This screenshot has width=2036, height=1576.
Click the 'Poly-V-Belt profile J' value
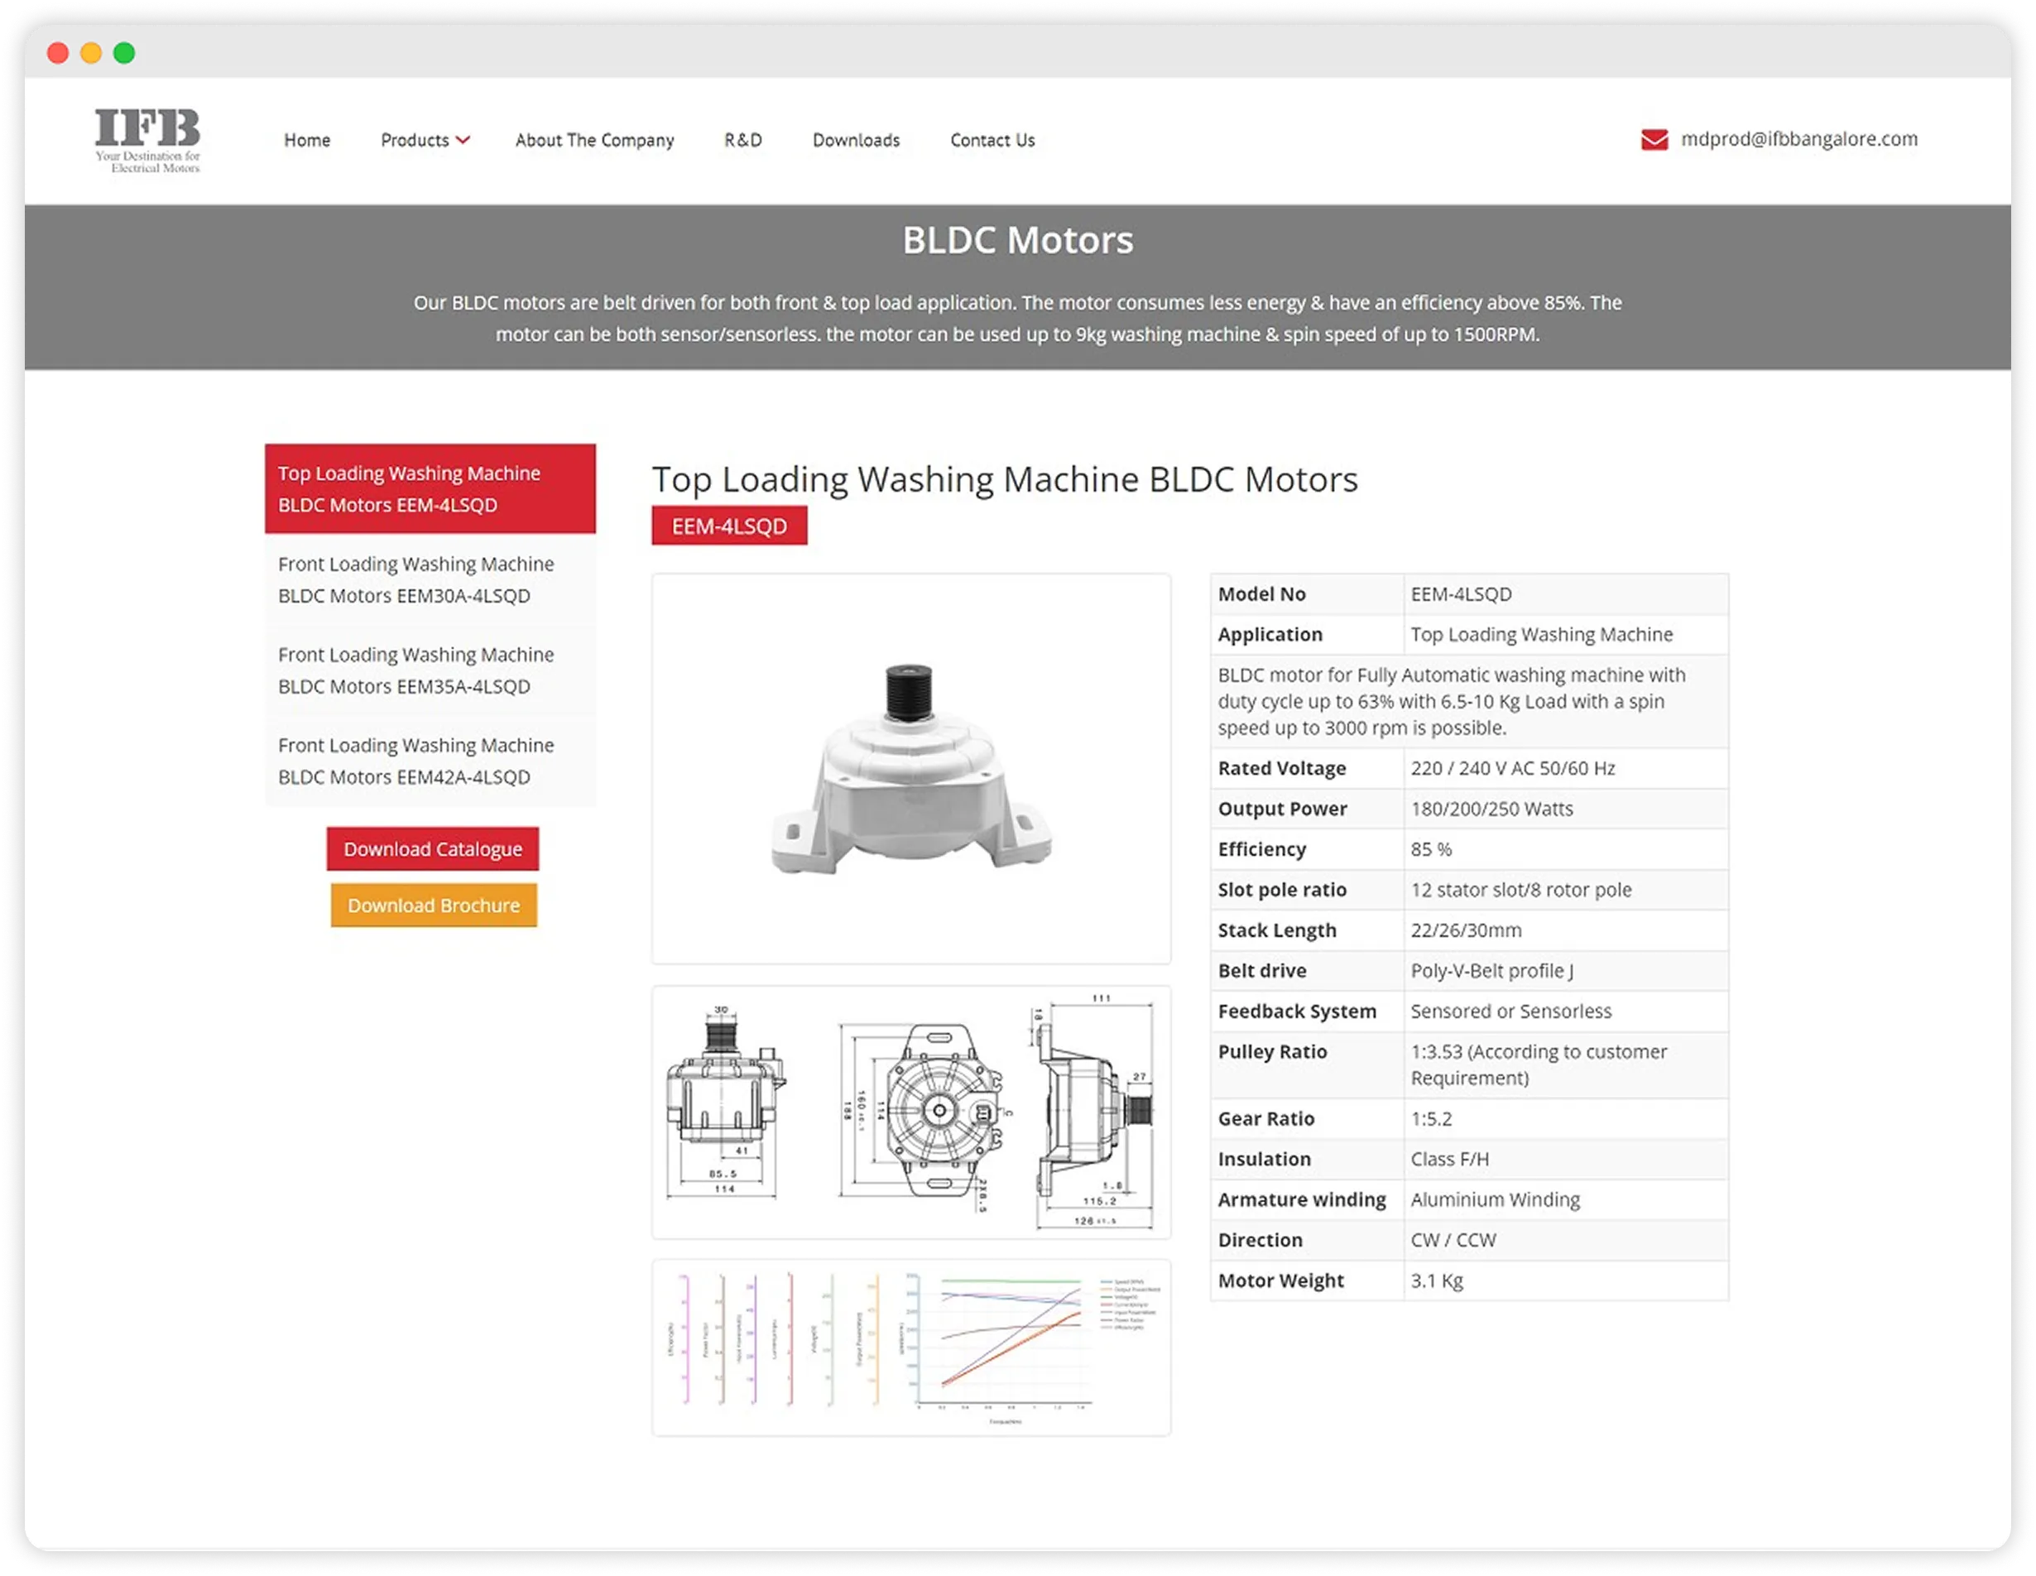(1491, 971)
